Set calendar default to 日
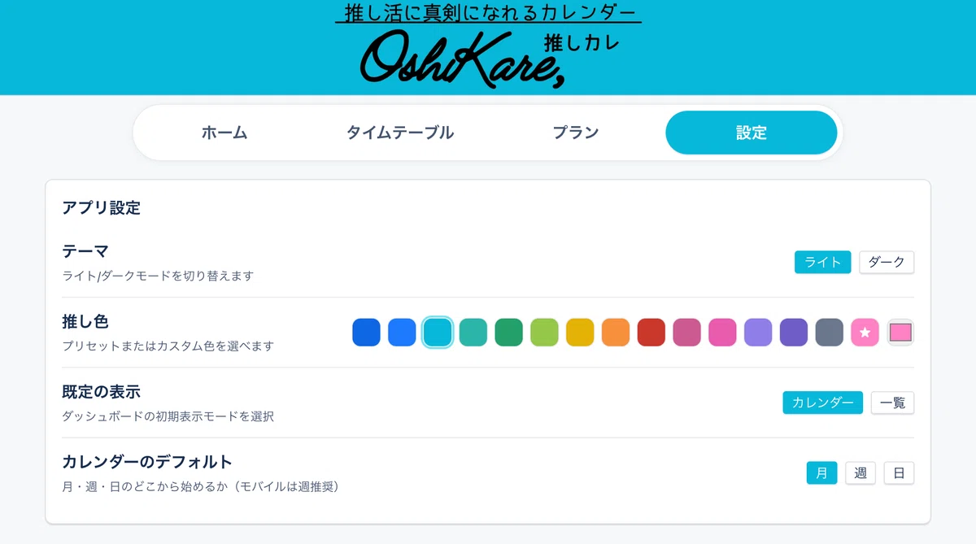Viewport: 976px width, 544px height. (899, 472)
